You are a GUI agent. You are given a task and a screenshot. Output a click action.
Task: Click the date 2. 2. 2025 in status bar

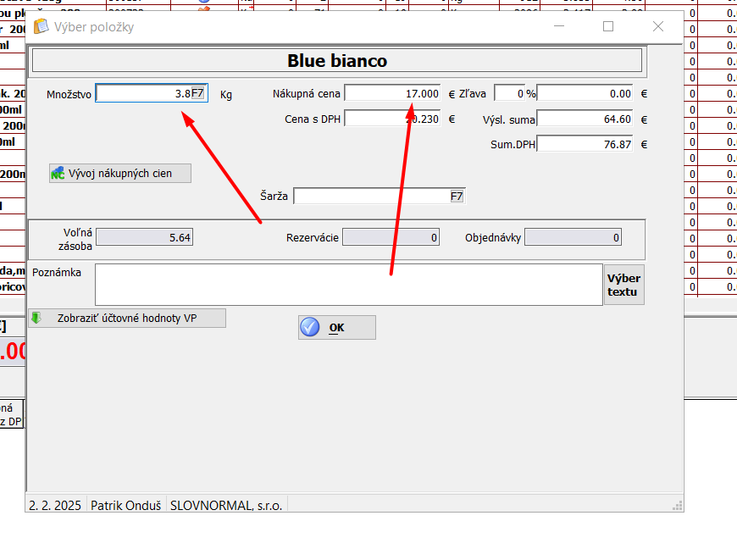pyautogui.click(x=55, y=505)
